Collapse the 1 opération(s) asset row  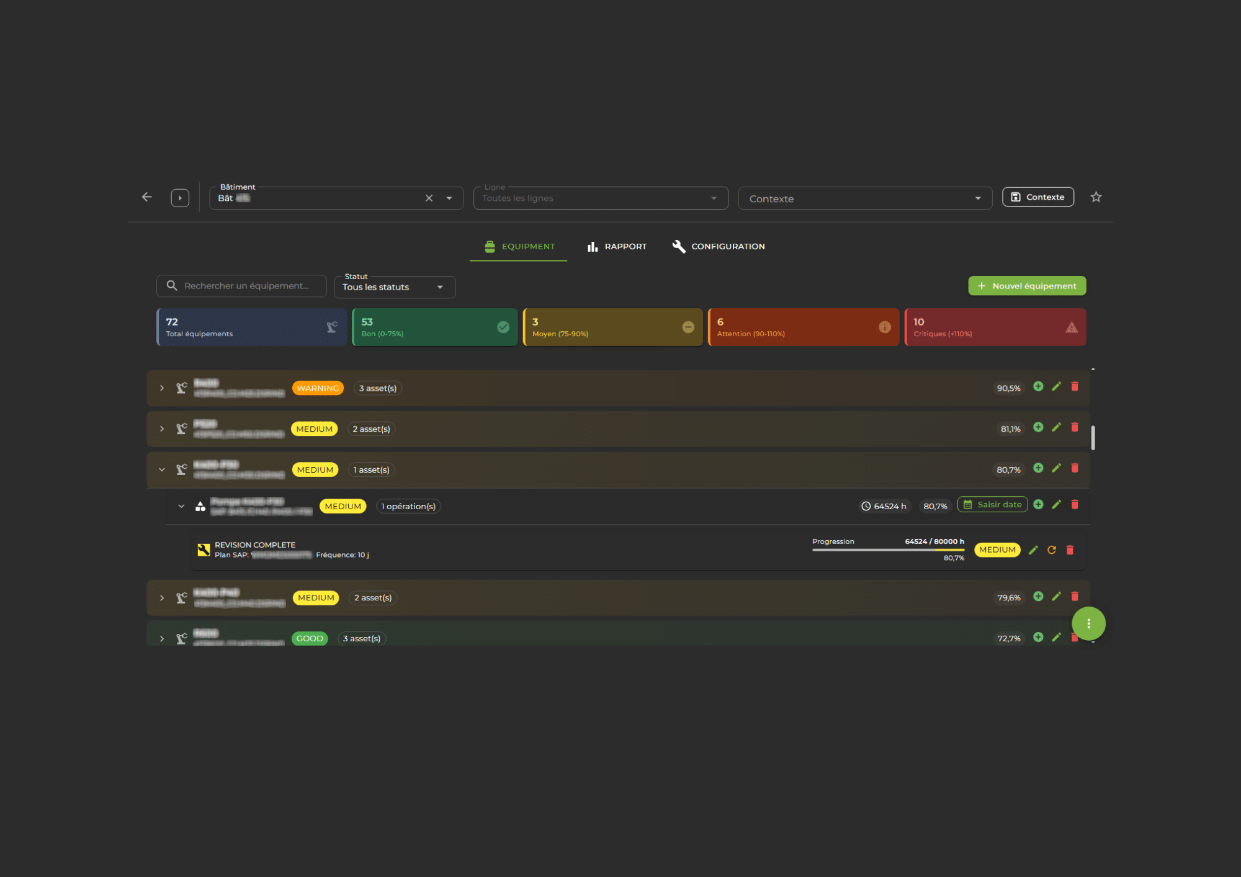tap(181, 506)
